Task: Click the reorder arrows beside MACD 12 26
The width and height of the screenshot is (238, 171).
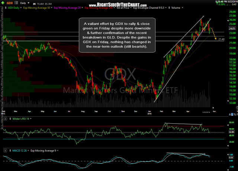Action: [10, 151]
